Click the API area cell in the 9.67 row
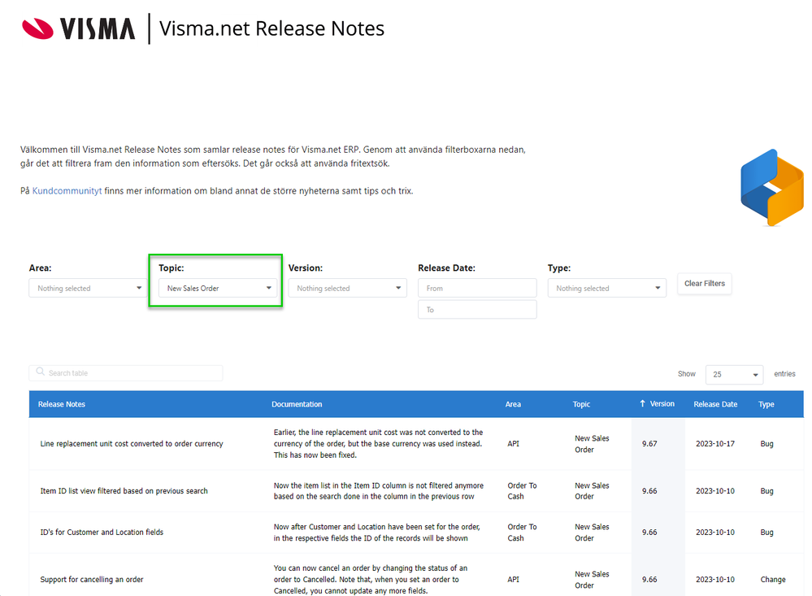The image size is (812, 596). tap(513, 444)
